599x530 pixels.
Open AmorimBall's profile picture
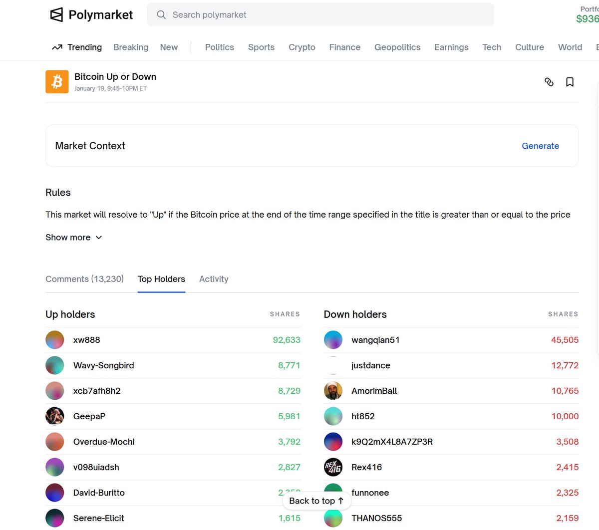click(x=333, y=391)
